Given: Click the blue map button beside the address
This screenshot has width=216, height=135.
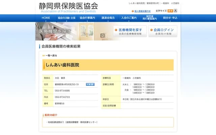Looking at the screenshot, I should pyautogui.click(x=90, y=84).
